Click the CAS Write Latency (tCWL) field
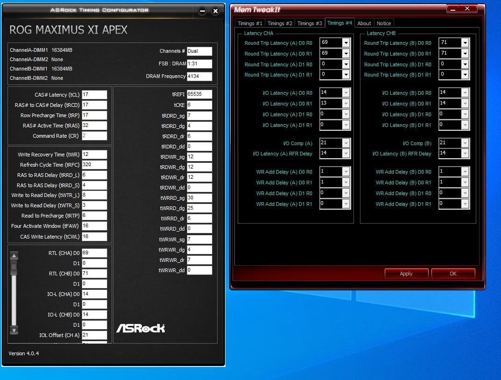This screenshot has height=380, width=501. pyautogui.click(x=94, y=236)
